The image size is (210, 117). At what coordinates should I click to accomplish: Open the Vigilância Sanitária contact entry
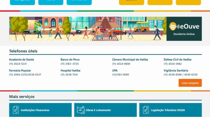click(x=176, y=71)
